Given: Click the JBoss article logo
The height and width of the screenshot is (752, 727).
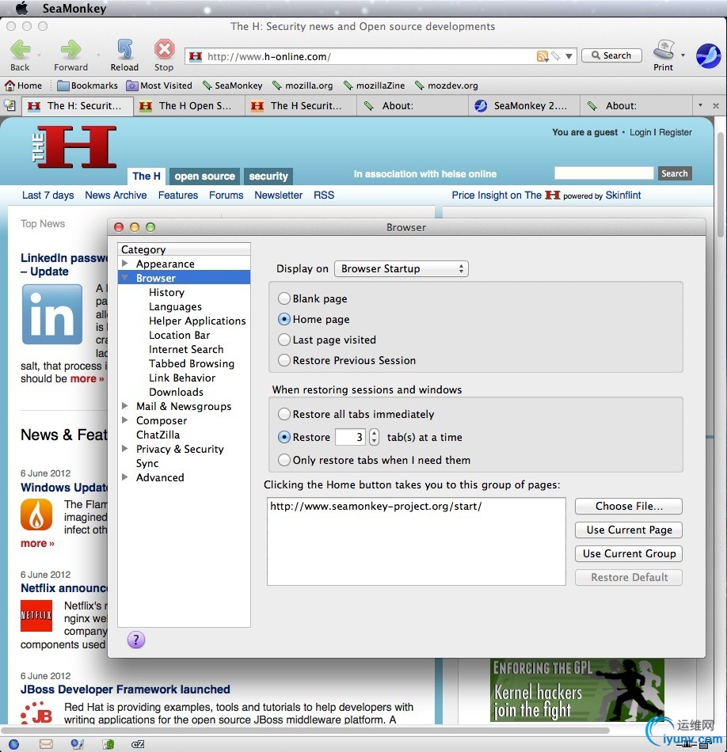Looking at the screenshot, I should pos(36,712).
